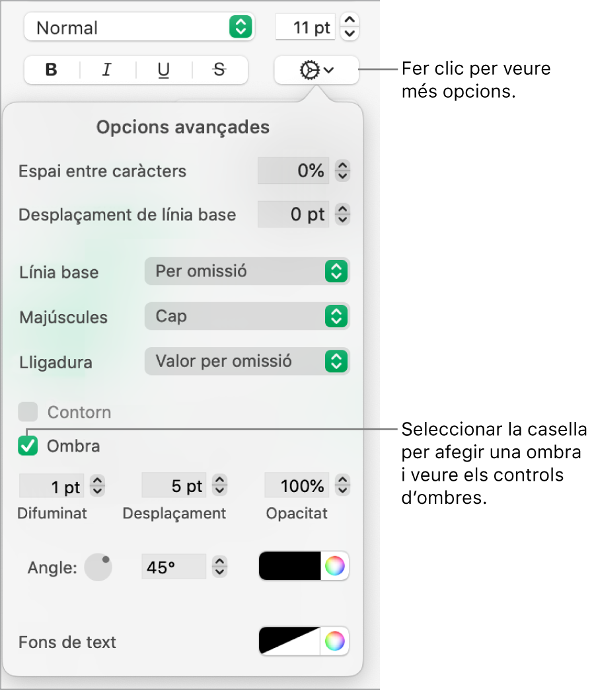594x691 pixels.
Task: Rotate the Angle dial control
Action: click(x=98, y=567)
